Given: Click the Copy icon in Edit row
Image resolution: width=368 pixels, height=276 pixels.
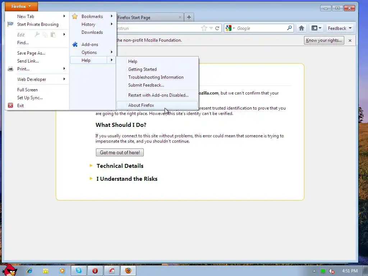Looking at the screenshot, I should pyautogui.click(x=45, y=35).
